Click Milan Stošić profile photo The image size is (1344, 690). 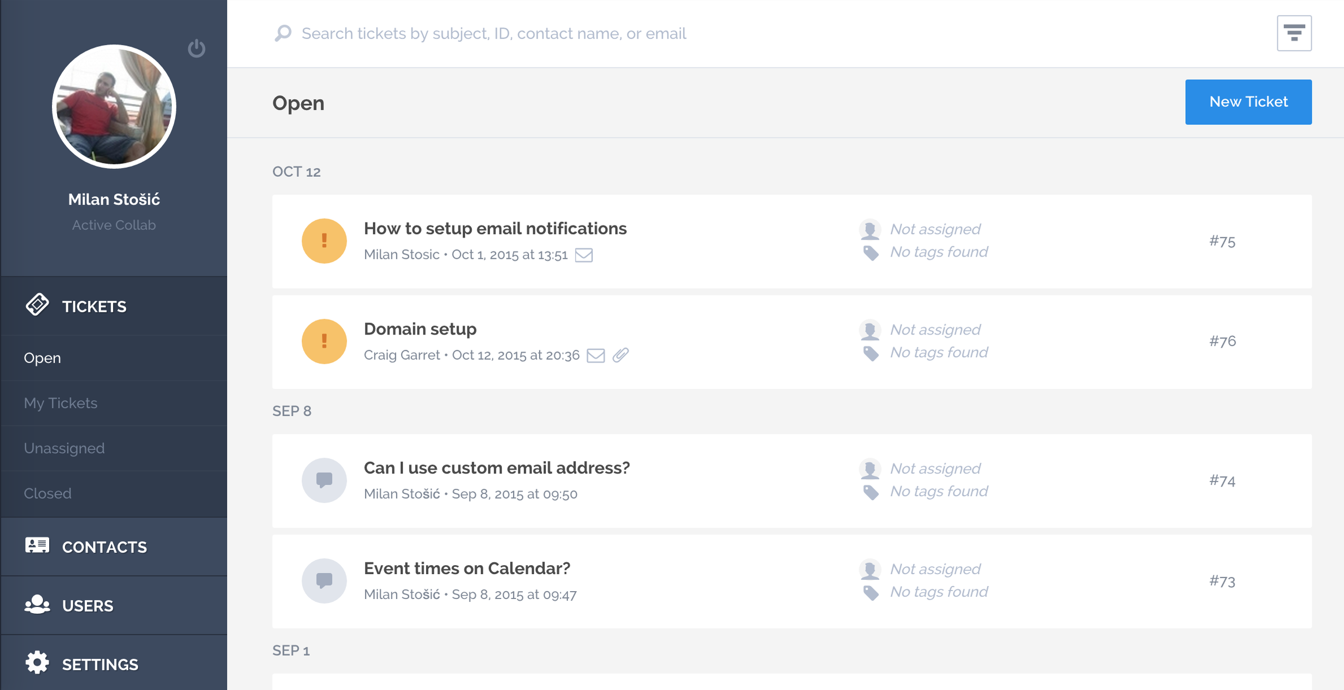[114, 107]
